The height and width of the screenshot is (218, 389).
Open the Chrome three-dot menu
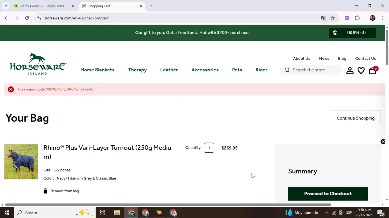pyautogui.click(x=383, y=18)
